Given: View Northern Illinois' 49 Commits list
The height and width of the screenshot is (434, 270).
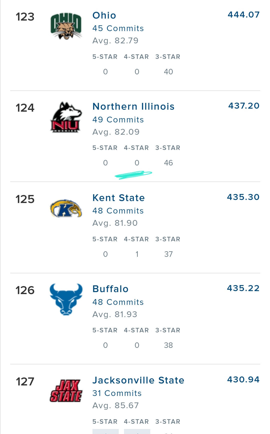Looking at the screenshot, I should coord(118,120).
